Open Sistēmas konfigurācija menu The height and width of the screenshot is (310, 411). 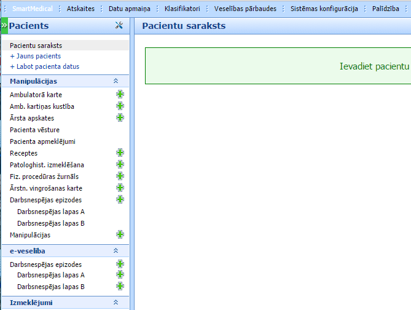click(x=324, y=9)
